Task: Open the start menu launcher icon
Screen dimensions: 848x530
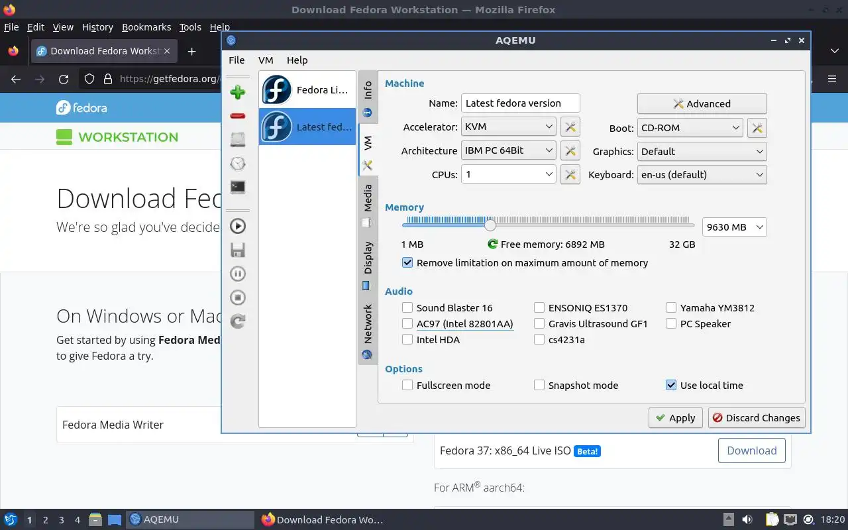Action: (x=11, y=519)
